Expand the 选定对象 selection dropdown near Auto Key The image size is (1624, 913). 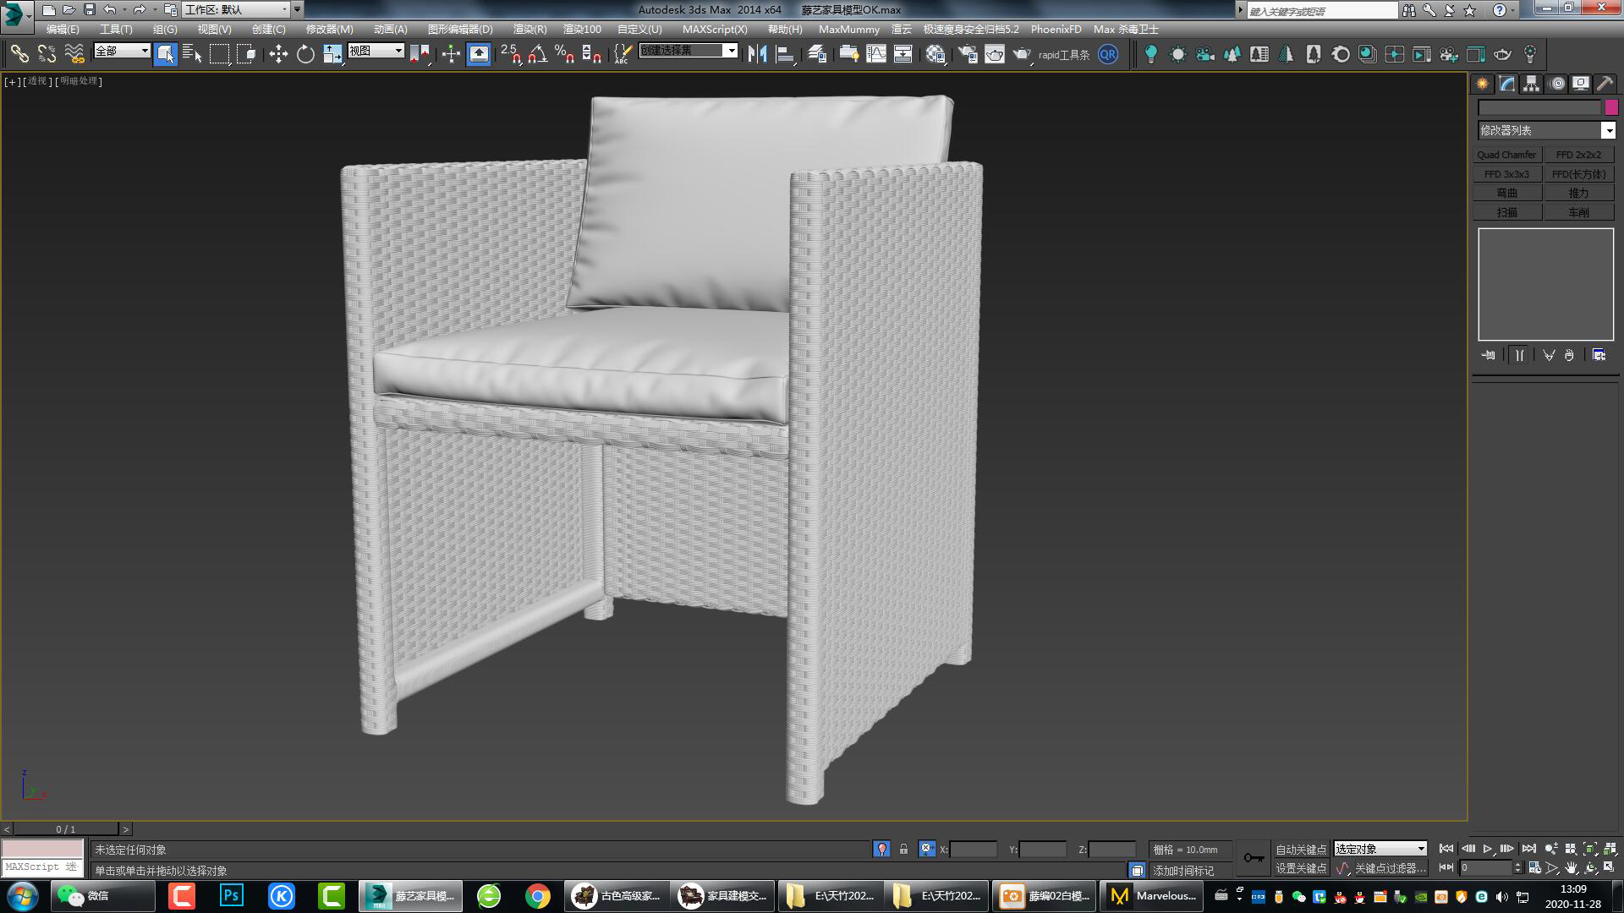point(1422,849)
